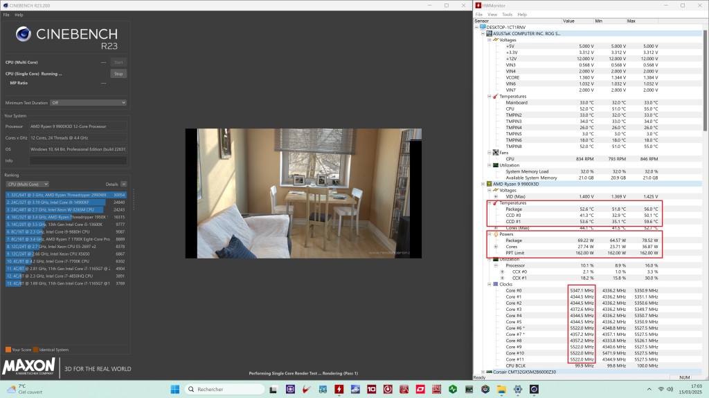Screen dimensions: 709x398
Task: Click the Identical System legend swatch
Action: 36,350
